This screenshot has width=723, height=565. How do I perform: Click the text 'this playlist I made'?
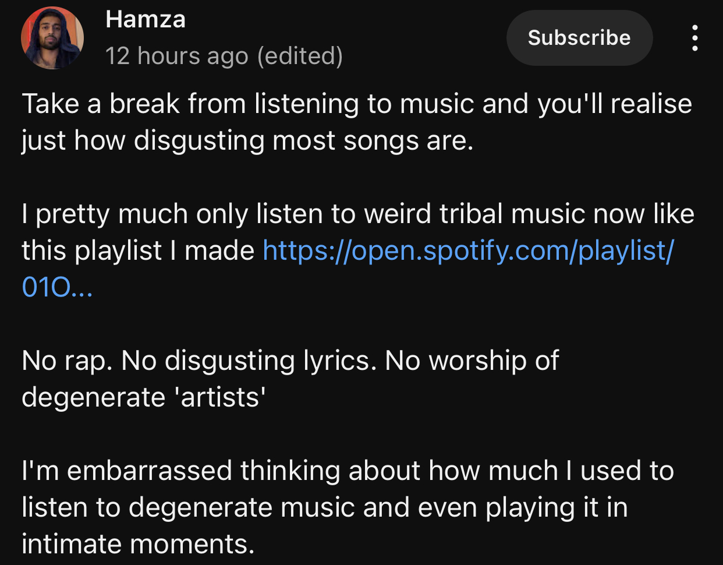pos(138,250)
